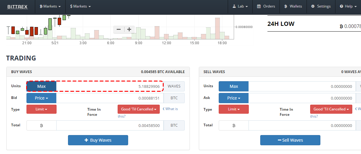Open the Limit type dropdown in Sell Waves
The image size is (361, 154).
[x=234, y=109]
